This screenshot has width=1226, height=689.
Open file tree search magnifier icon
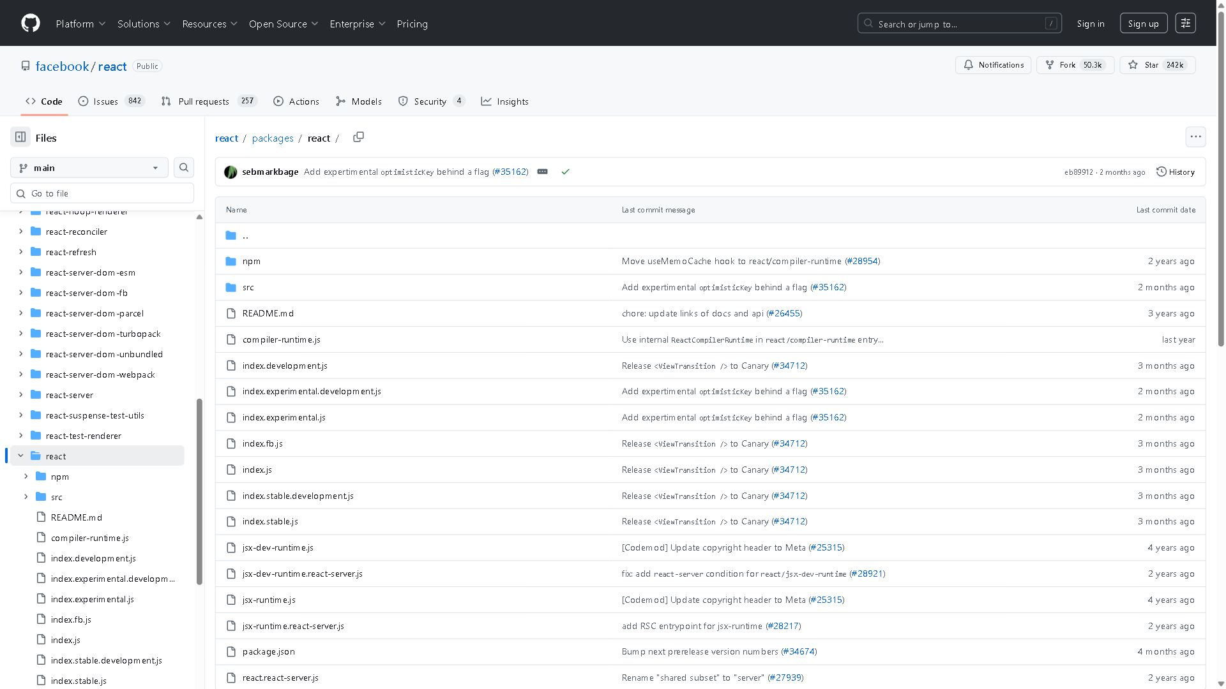(x=183, y=167)
